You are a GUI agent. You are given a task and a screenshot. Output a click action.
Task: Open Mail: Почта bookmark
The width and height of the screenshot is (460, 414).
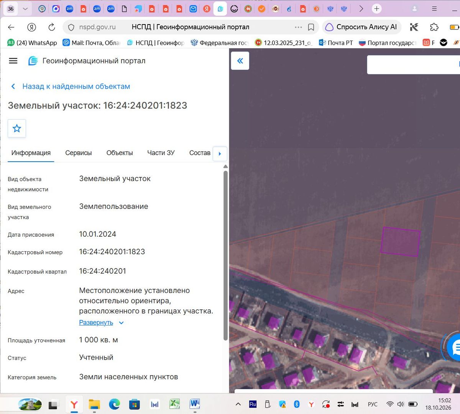pos(91,43)
